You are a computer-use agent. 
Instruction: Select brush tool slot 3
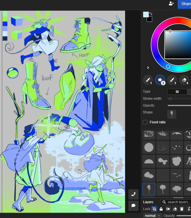click(x=172, y=80)
